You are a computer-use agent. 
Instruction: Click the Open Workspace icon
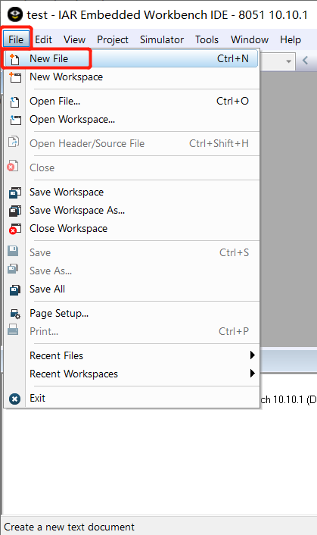click(15, 120)
